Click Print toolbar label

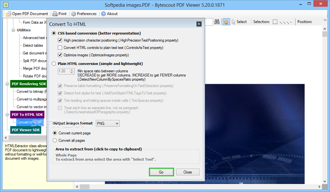pyautogui.click(x=63, y=14)
